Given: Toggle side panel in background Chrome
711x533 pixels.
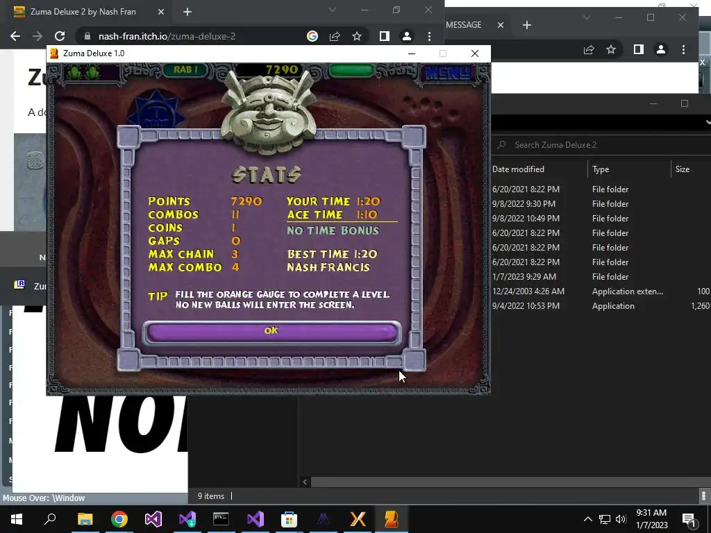Looking at the screenshot, I should (639, 49).
